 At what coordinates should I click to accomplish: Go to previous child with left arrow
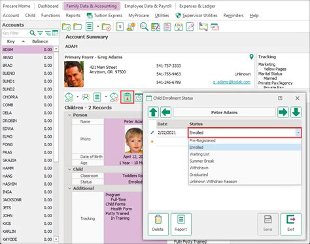click(x=166, y=112)
